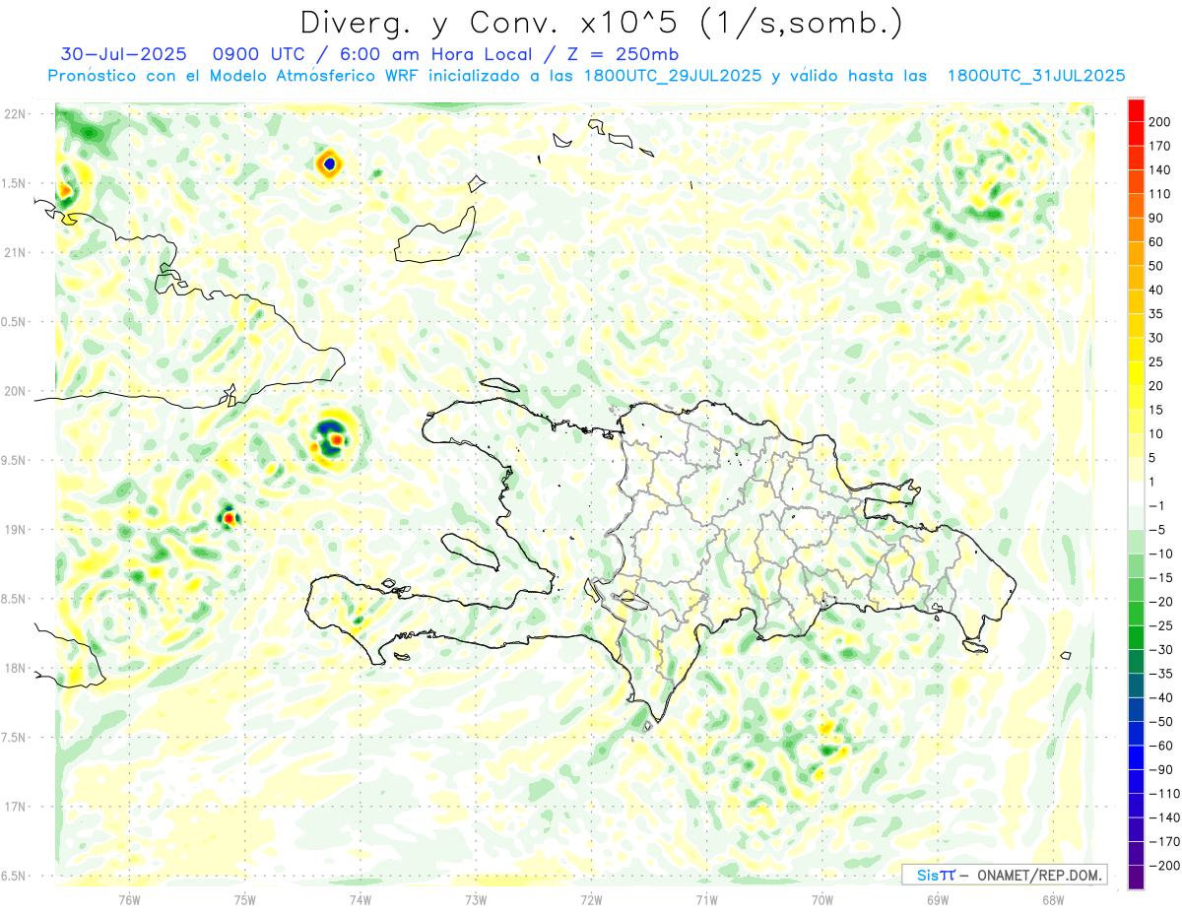Click the dark purple legend segment below -200

coord(1136,878)
